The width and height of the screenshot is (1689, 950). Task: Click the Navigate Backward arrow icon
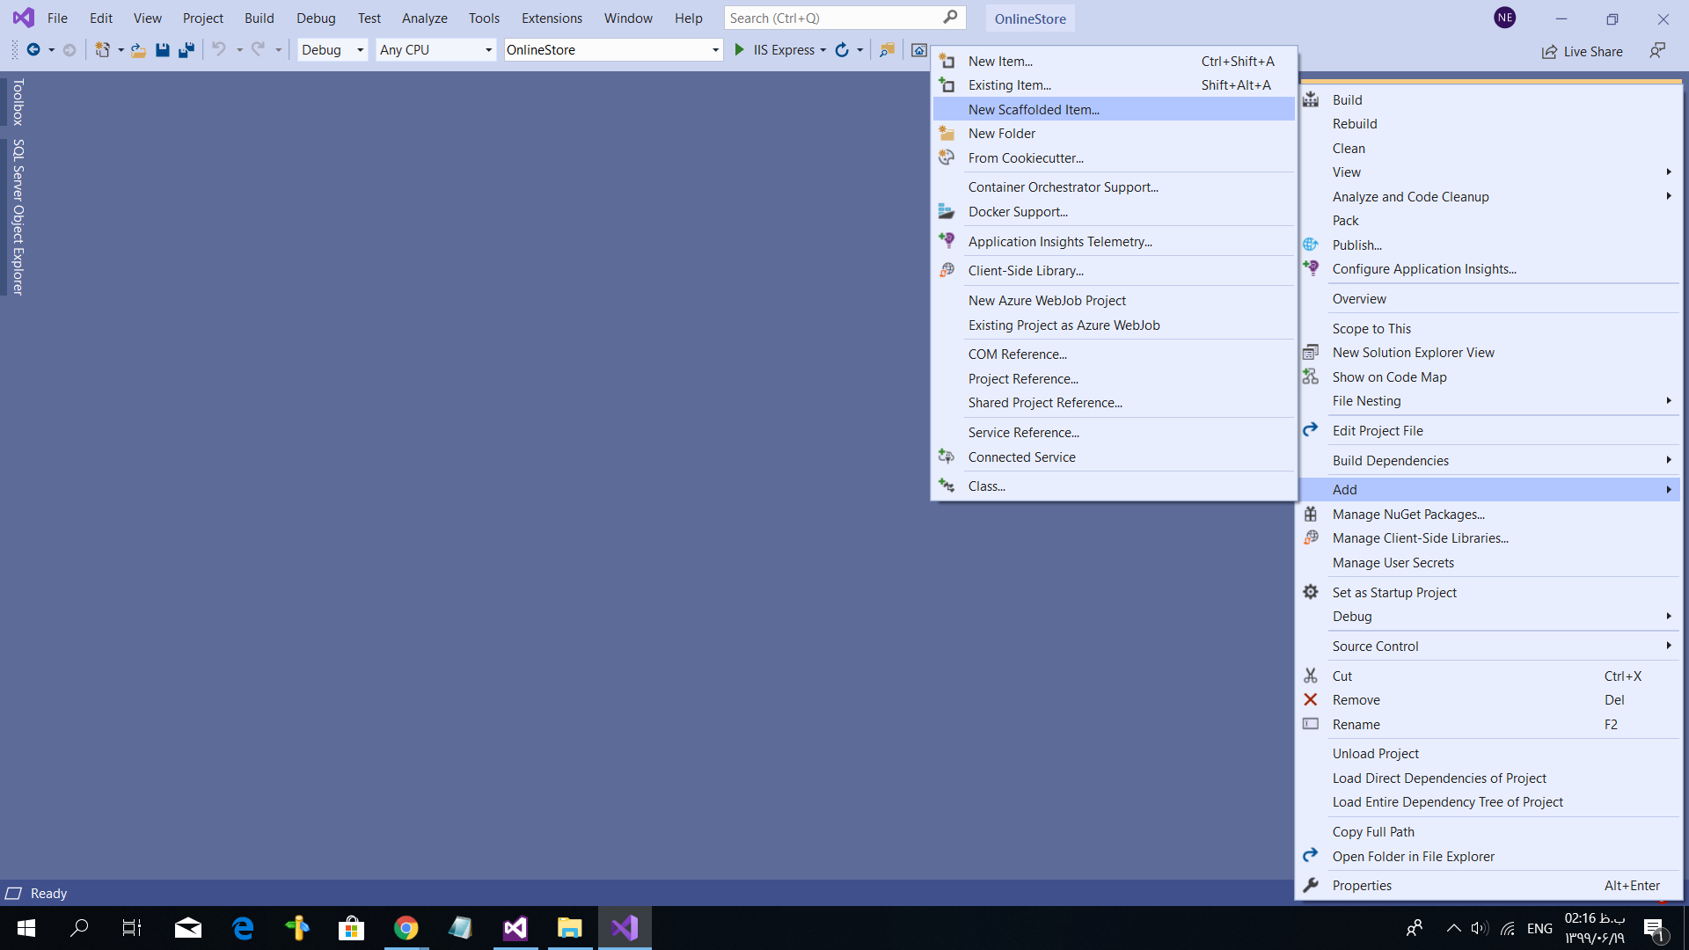pyautogui.click(x=33, y=50)
